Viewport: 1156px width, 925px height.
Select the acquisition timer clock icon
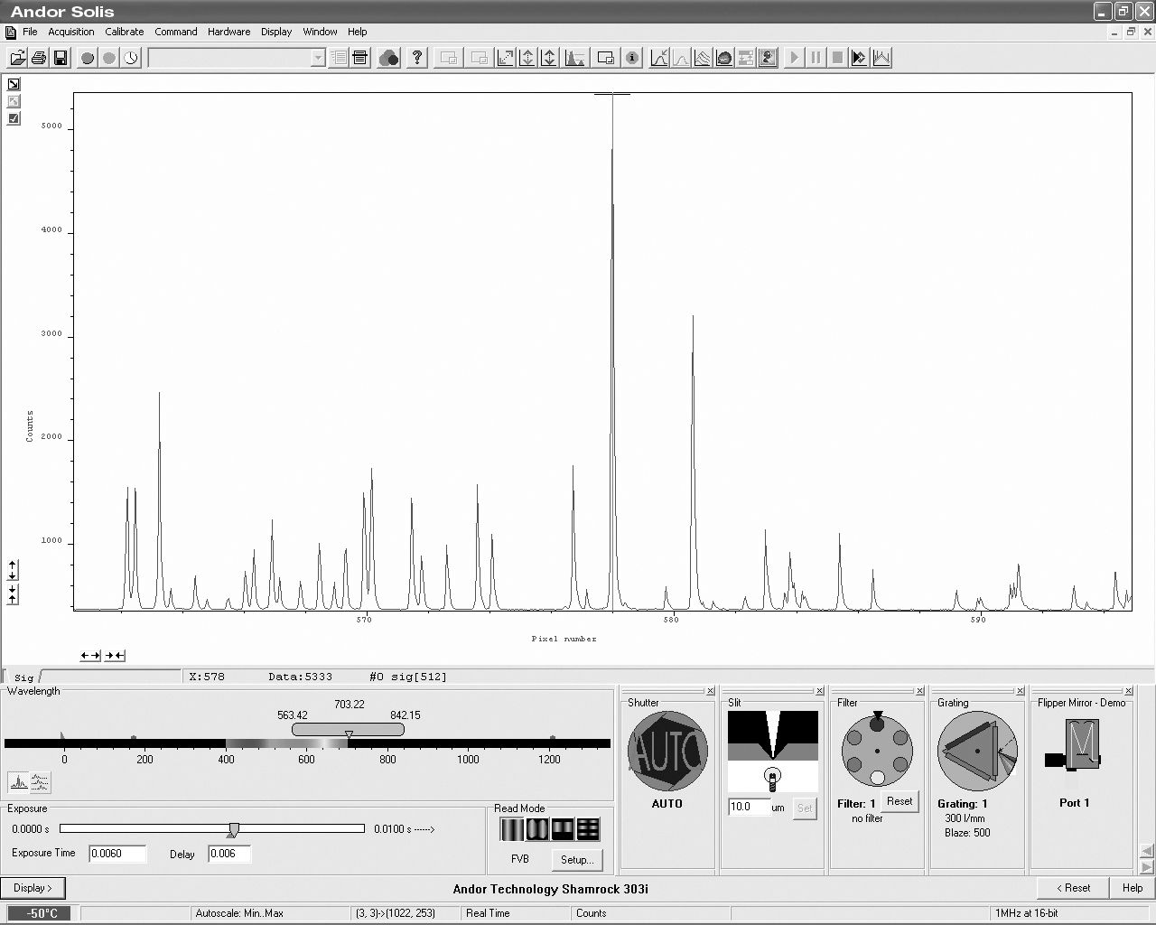pos(131,58)
